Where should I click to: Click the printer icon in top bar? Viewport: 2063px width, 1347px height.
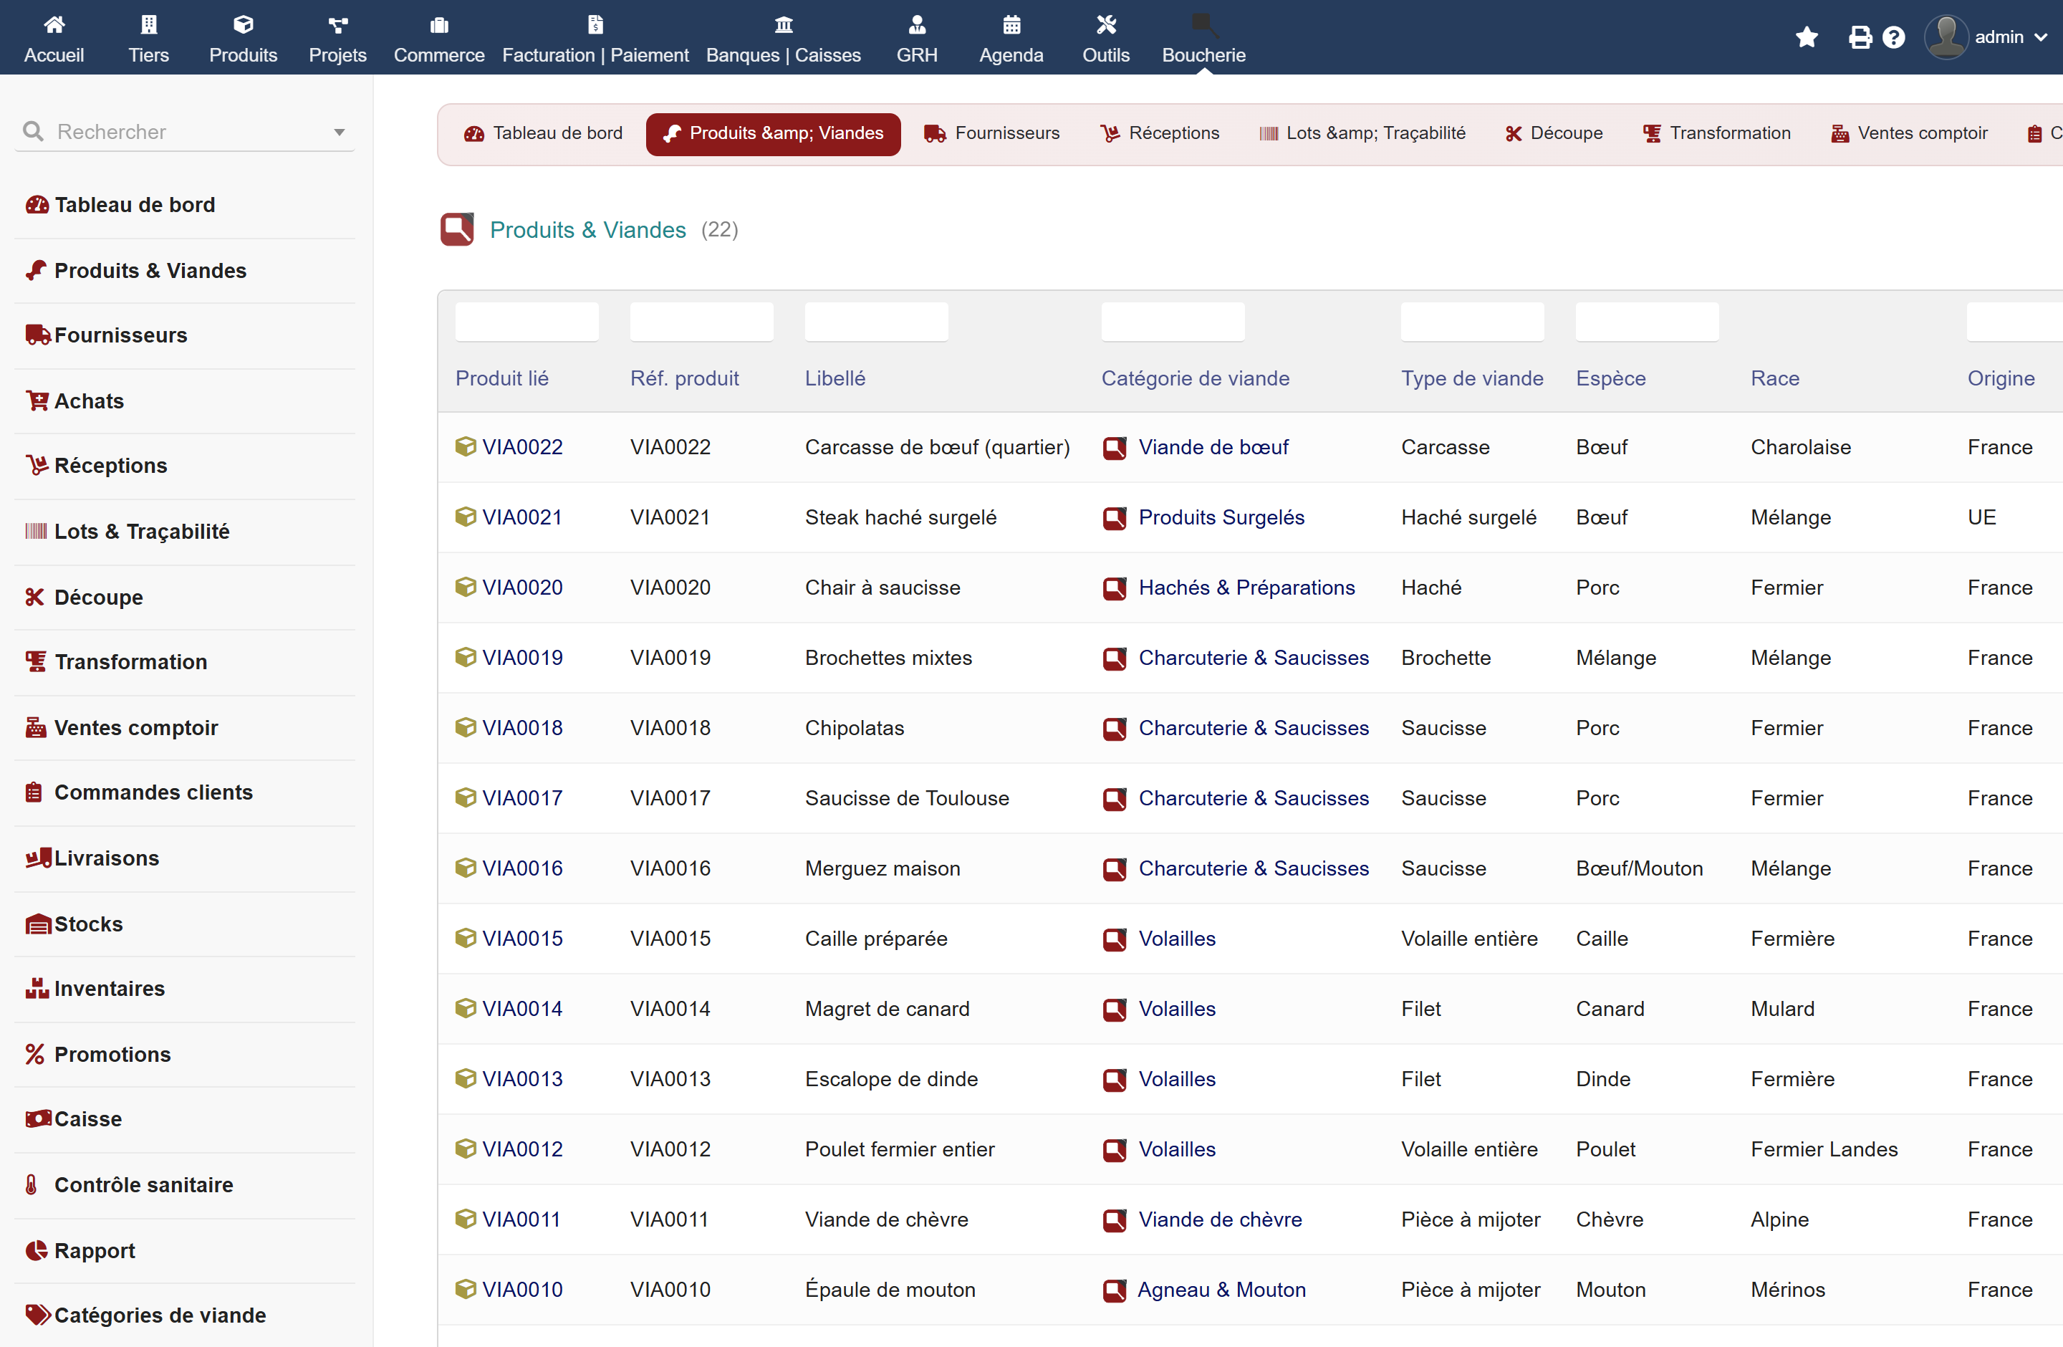(x=1860, y=37)
